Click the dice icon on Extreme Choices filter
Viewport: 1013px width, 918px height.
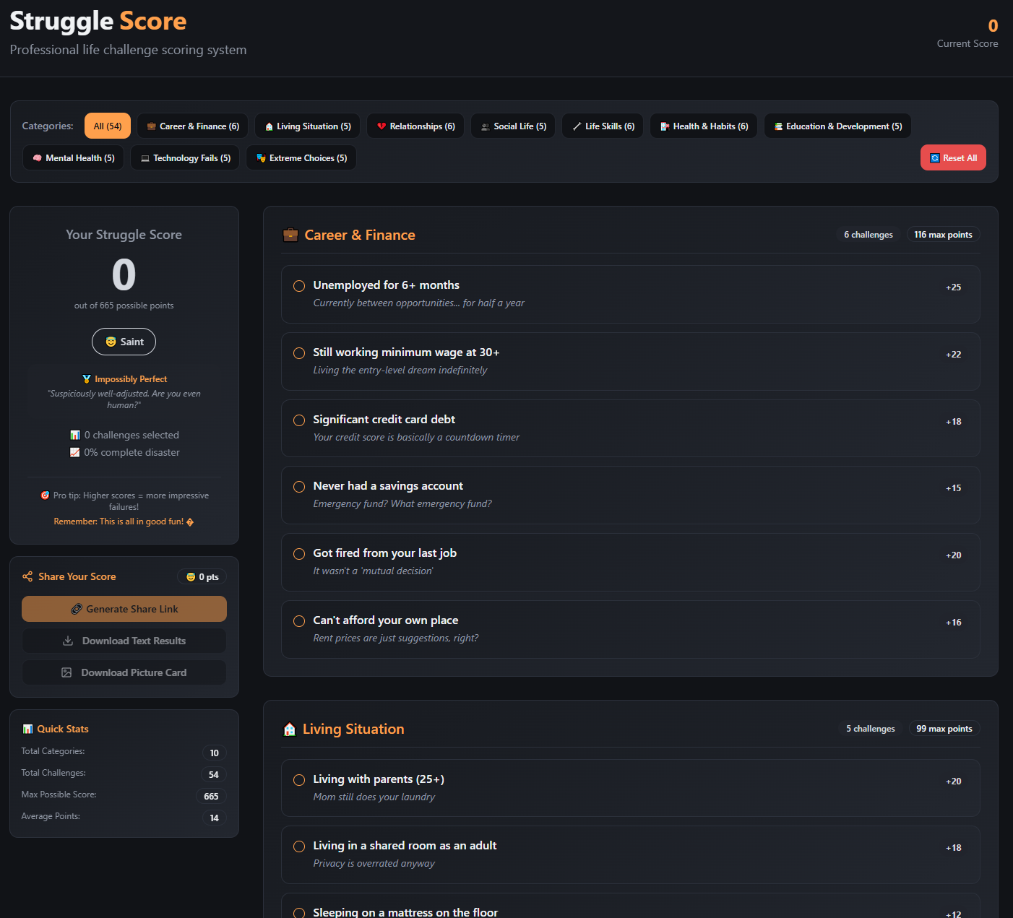coord(261,157)
